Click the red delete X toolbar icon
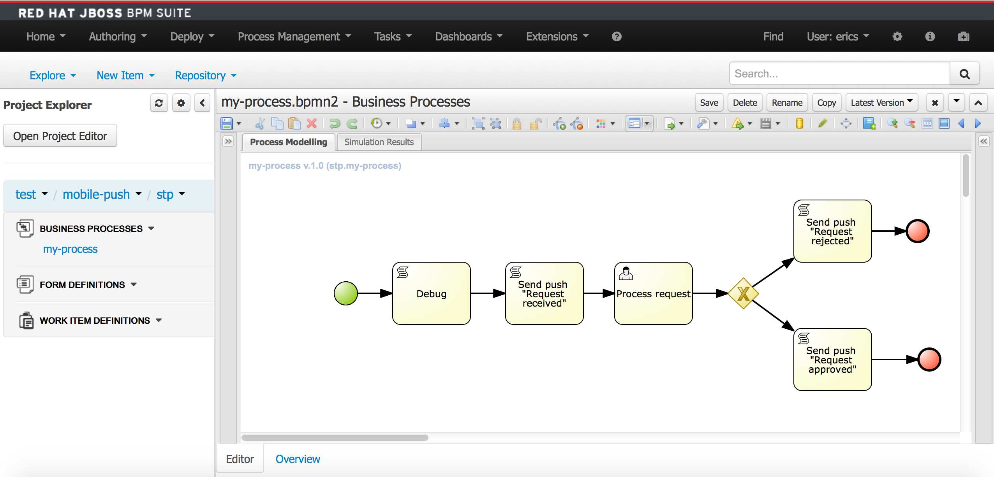This screenshot has height=477, width=994. point(312,124)
